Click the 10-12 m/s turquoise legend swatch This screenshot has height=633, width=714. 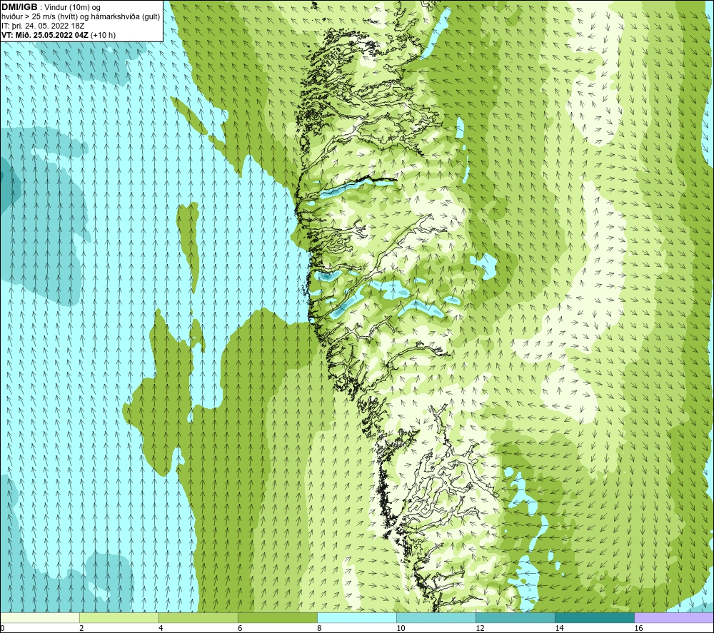436,617
